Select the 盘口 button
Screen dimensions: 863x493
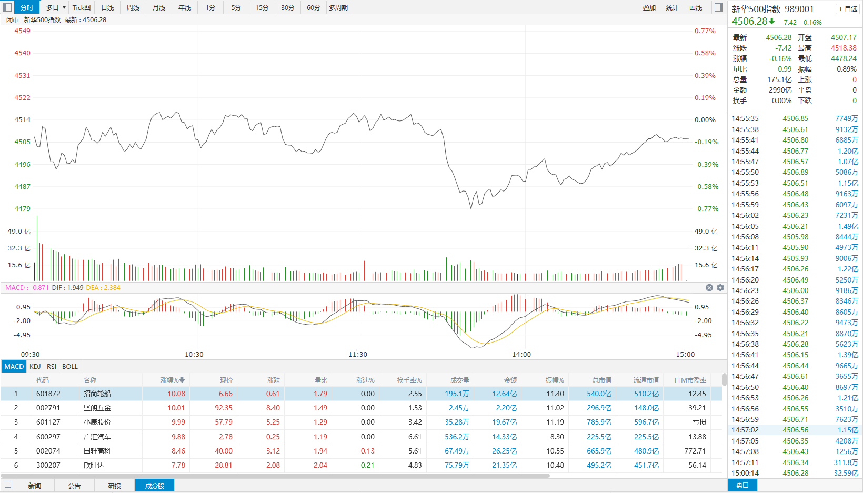click(x=742, y=485)
